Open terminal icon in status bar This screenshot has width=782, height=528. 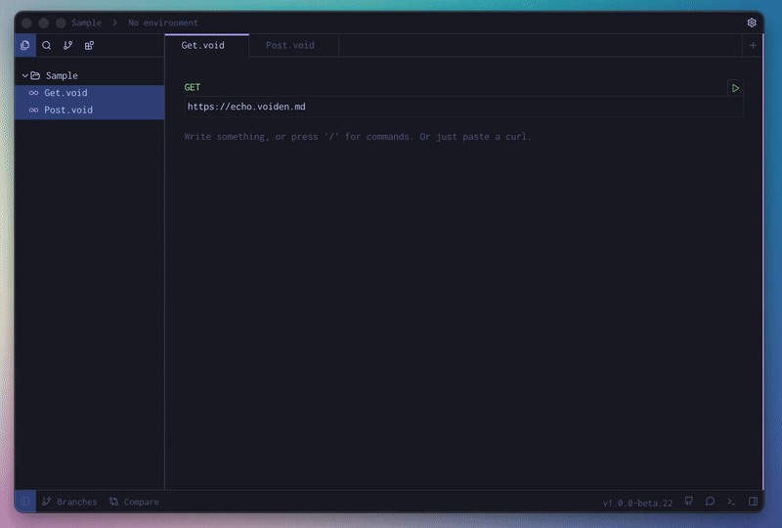[731, 501]
